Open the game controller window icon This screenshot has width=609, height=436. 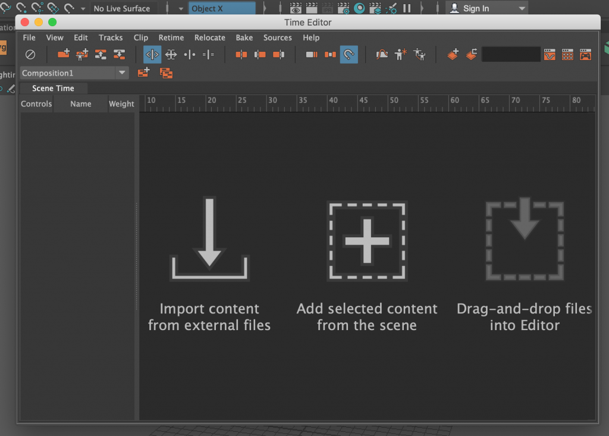pos(585,54)
